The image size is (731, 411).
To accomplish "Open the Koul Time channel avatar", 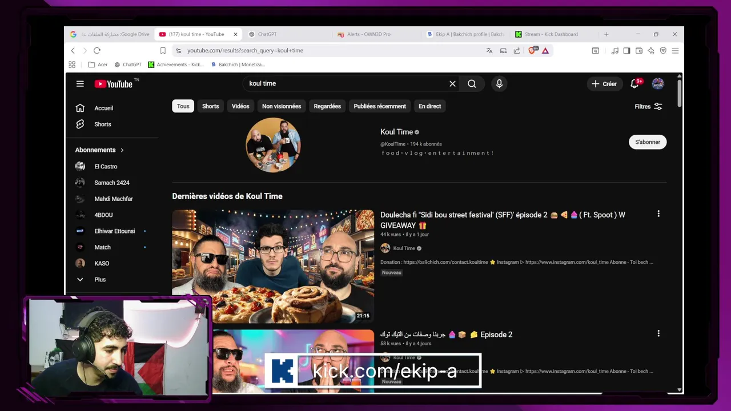I will point(273,145).
